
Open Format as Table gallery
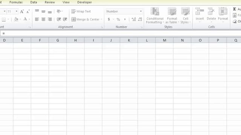click(x=172, y=16)
